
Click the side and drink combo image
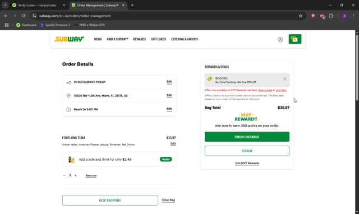(x=71, y=159)
